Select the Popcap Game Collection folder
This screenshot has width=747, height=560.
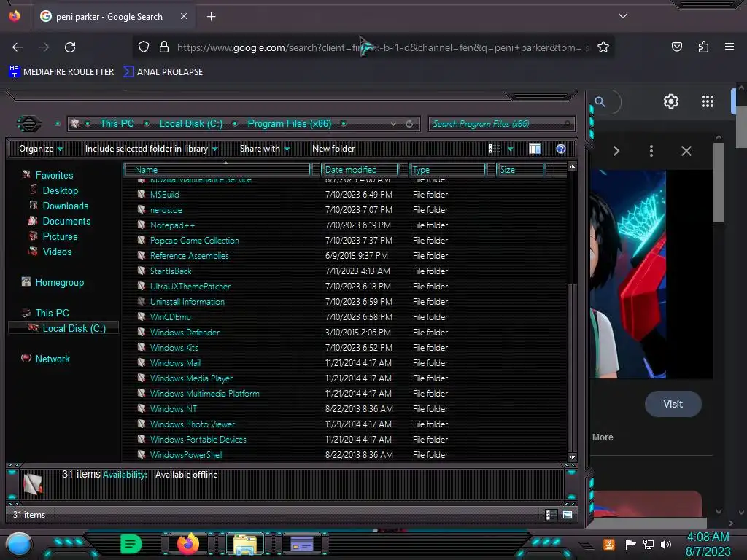click(x=194, y=241)
